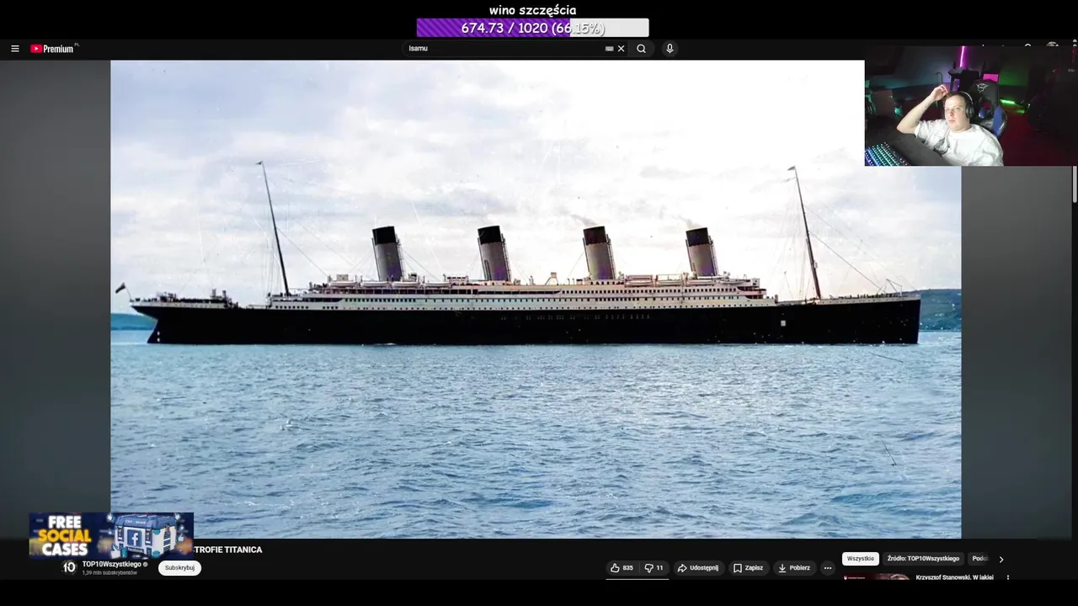The height and width of the screenshot is (606, 1078).
Task: Click the '1,39 mln subskrybentów' subscriber count
Action: tap(109, 572)
